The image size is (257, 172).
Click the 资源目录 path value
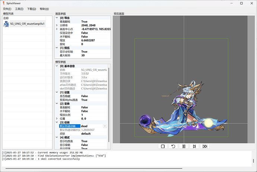pos(94,81)
